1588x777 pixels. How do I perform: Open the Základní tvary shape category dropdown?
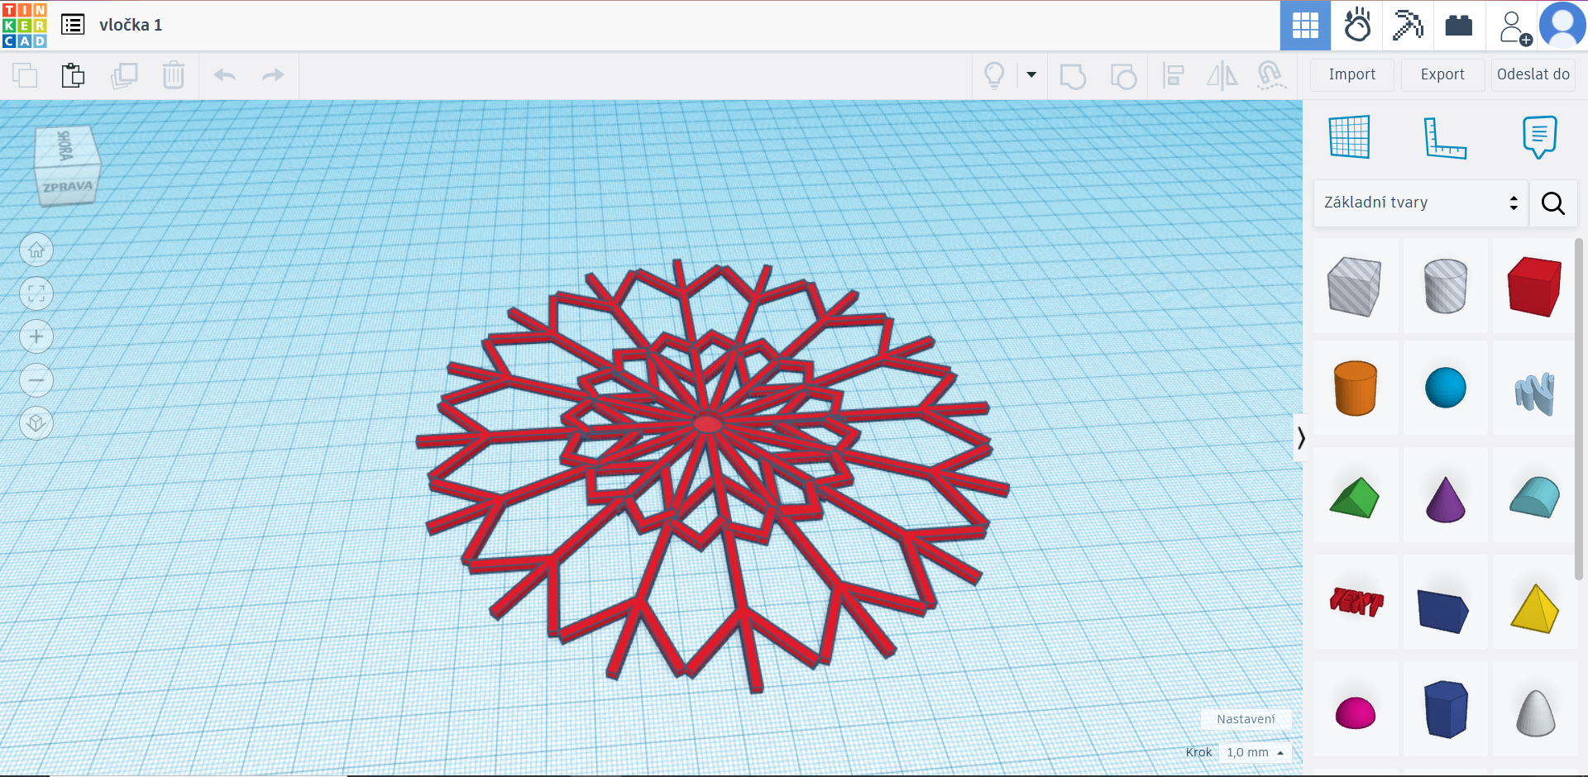coord(1420,203)
